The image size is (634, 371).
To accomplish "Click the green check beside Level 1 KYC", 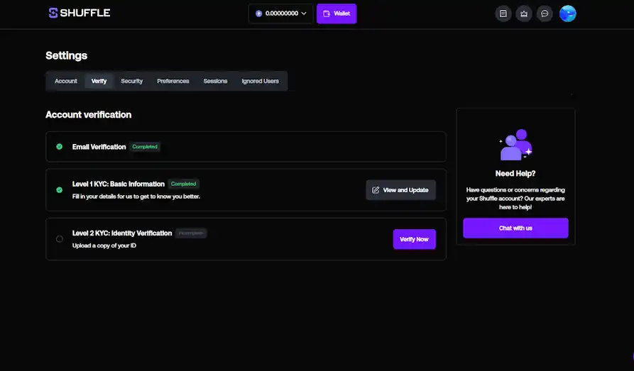I will click(60, 189).
